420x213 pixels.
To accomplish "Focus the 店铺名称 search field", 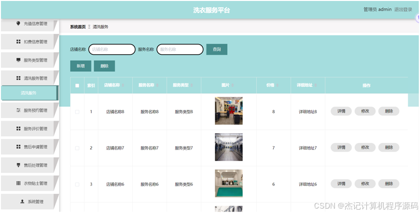I will pyautogui.click(x=112, y=49).
